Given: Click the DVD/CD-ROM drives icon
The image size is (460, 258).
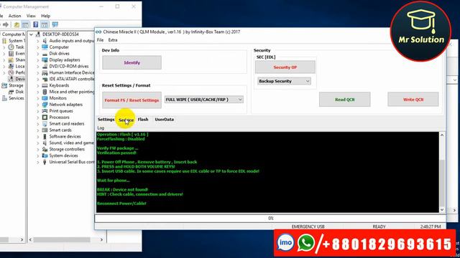Looking at the screenshot, I should 45,66.
